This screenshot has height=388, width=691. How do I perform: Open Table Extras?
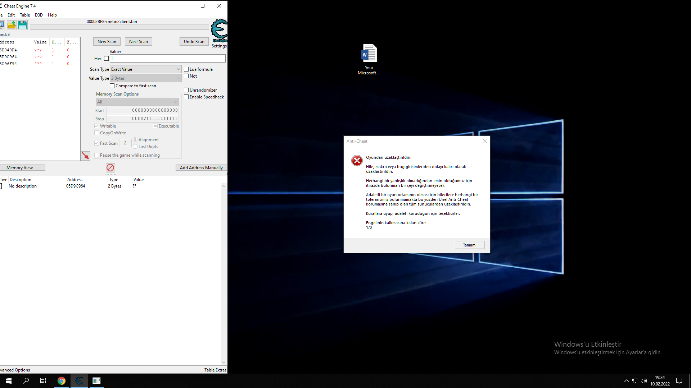pyautogui.click(x=215, y=370)
